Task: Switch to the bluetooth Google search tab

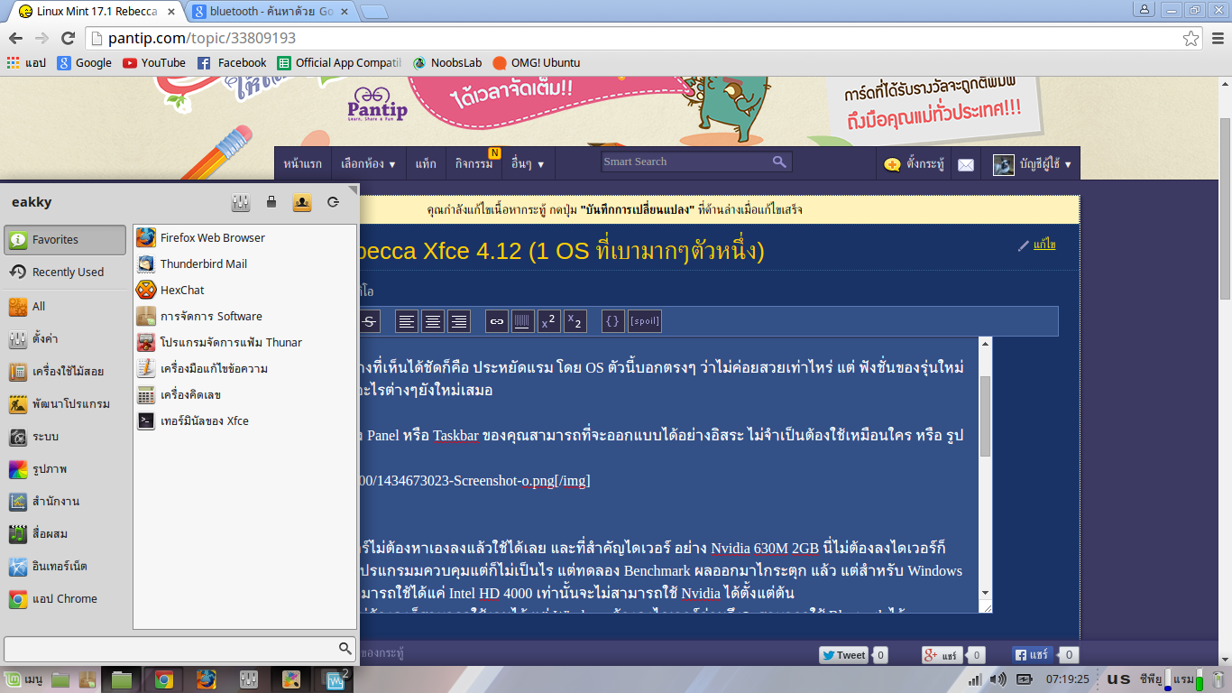Action: pos(269,12)
